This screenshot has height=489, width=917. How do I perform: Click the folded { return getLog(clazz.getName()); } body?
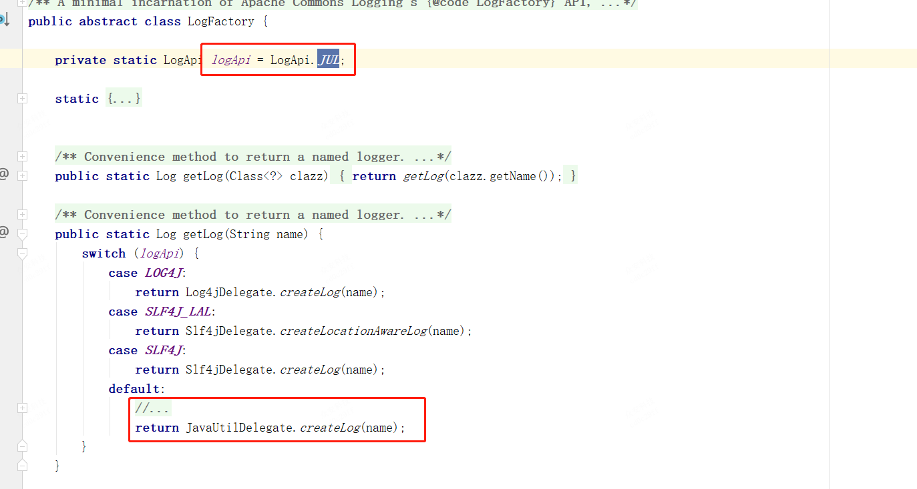pos(453,176)
